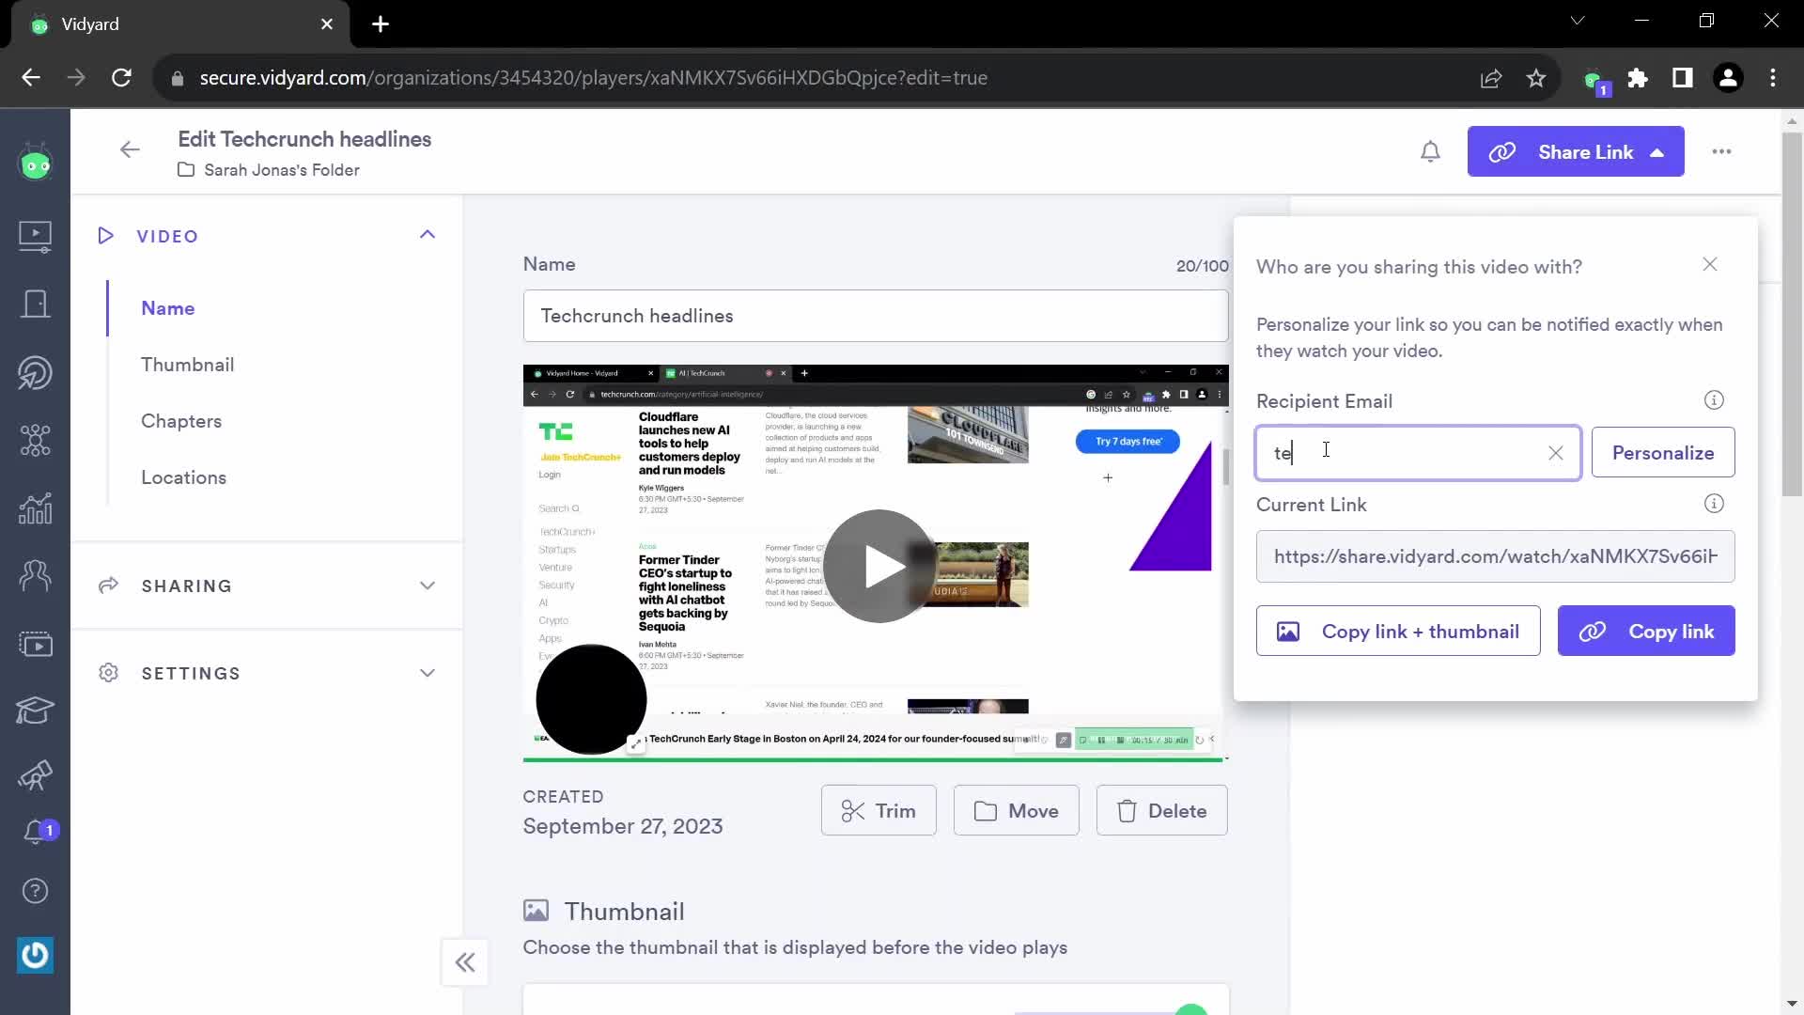Click the Copy link button with chain icon

tap(1648, 631)
